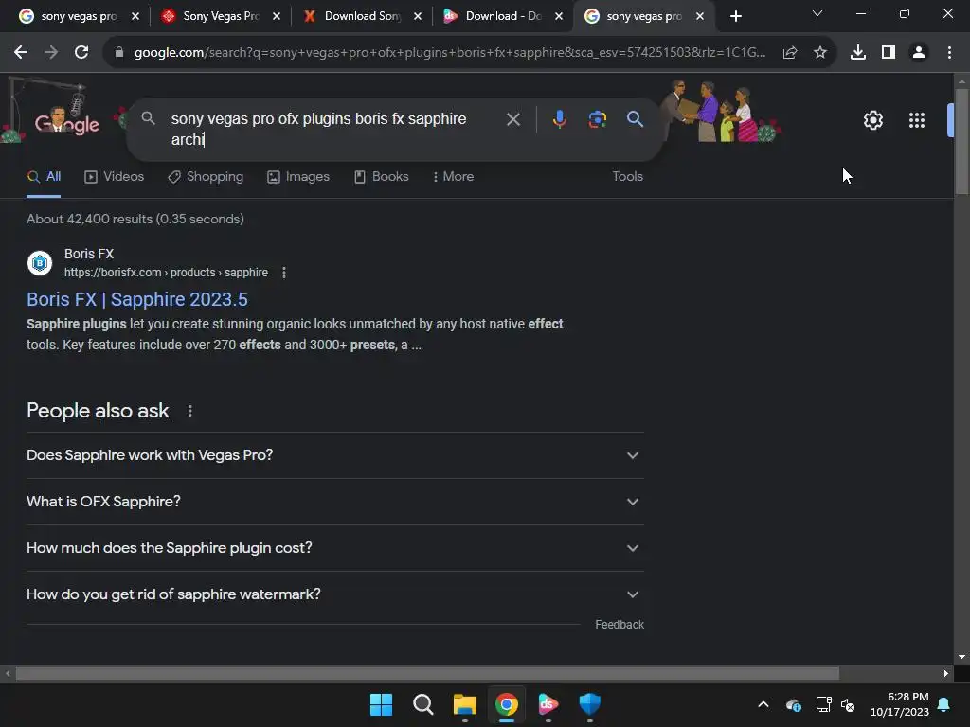The image size is (970, 727).
Task: Clear the search box text
Action: point(513,118)
